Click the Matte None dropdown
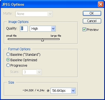The image size is (105, 100). tap(34, 14)
